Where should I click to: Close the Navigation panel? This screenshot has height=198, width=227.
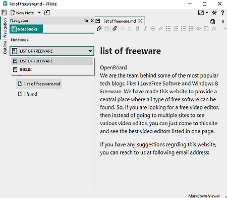click(x=92, y=21)
